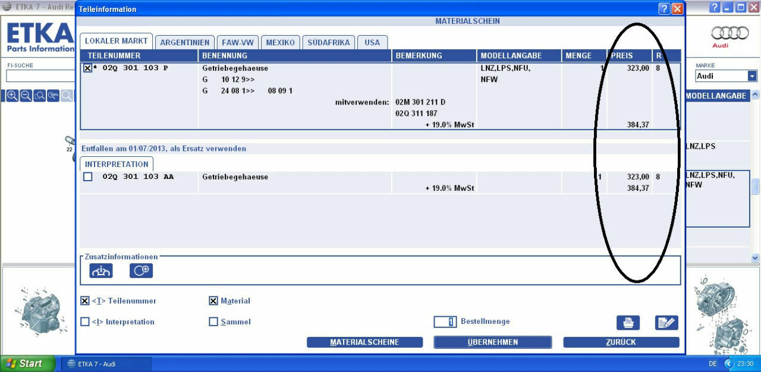Click the gearbox exploded-view thumbnail at bottom right

(x=724, y=313)
